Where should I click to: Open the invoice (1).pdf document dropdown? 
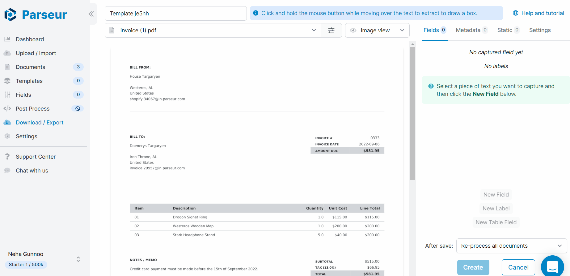(x=213, y=30)
